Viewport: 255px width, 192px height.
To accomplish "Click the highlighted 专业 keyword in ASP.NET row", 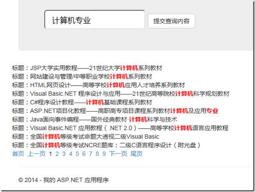I will click(x=212, y=111).
